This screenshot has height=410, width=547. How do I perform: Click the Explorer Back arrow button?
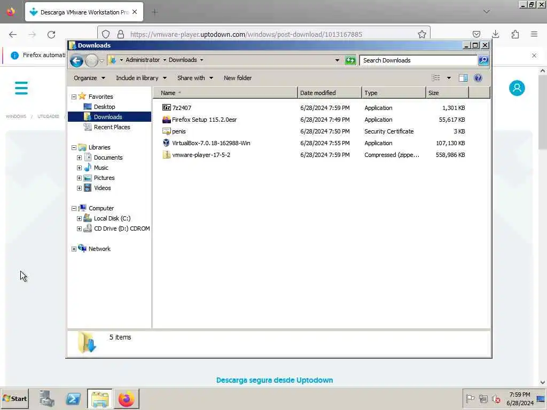[76, 61]
